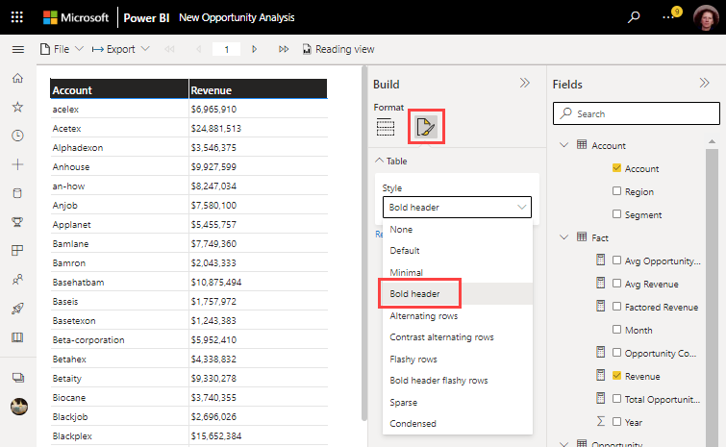
Task: Open the Export menu
Action: 120,49
